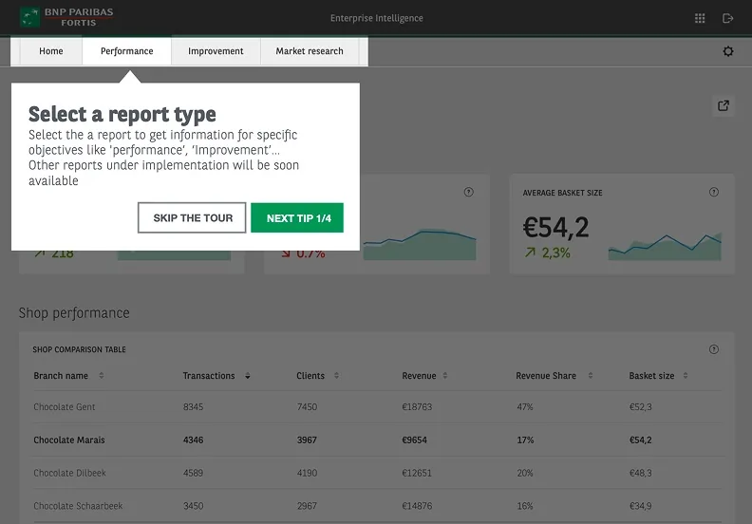Screen dimensions: 752x524
Task: Open help icon on Shop Comparison Table
Action: click(x=714, y=349)
